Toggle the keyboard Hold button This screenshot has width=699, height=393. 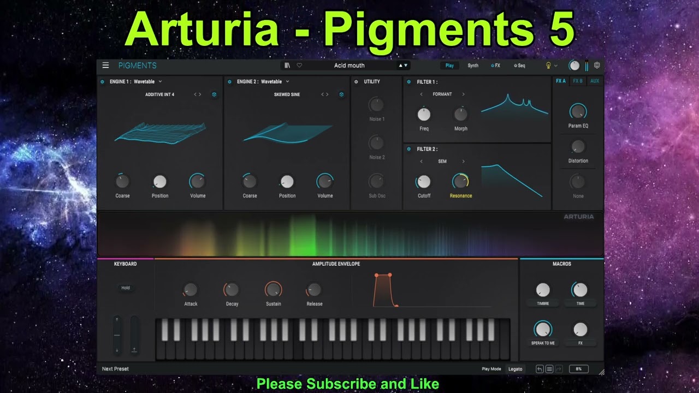click(x=126, y=288)
